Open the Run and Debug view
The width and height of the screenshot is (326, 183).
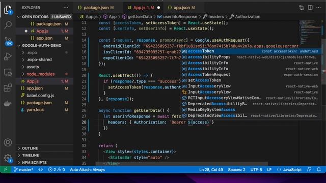point(8,56)
